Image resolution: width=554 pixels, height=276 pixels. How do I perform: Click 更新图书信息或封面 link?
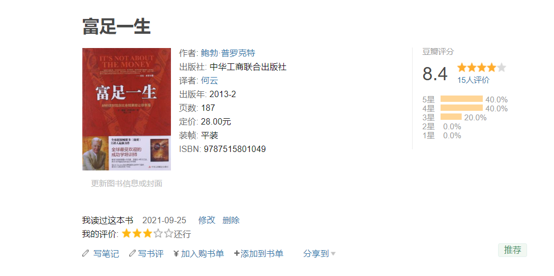(127, 184)
